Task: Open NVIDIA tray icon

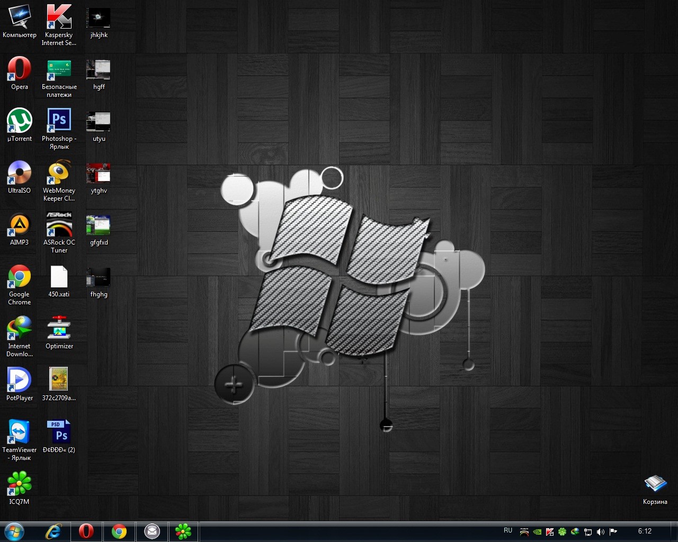Action: [537, 531]
